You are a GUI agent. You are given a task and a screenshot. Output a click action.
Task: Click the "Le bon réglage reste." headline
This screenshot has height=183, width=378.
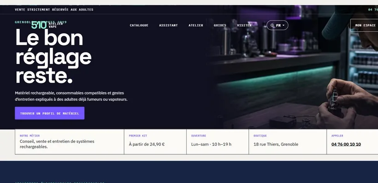click(53, 56)
